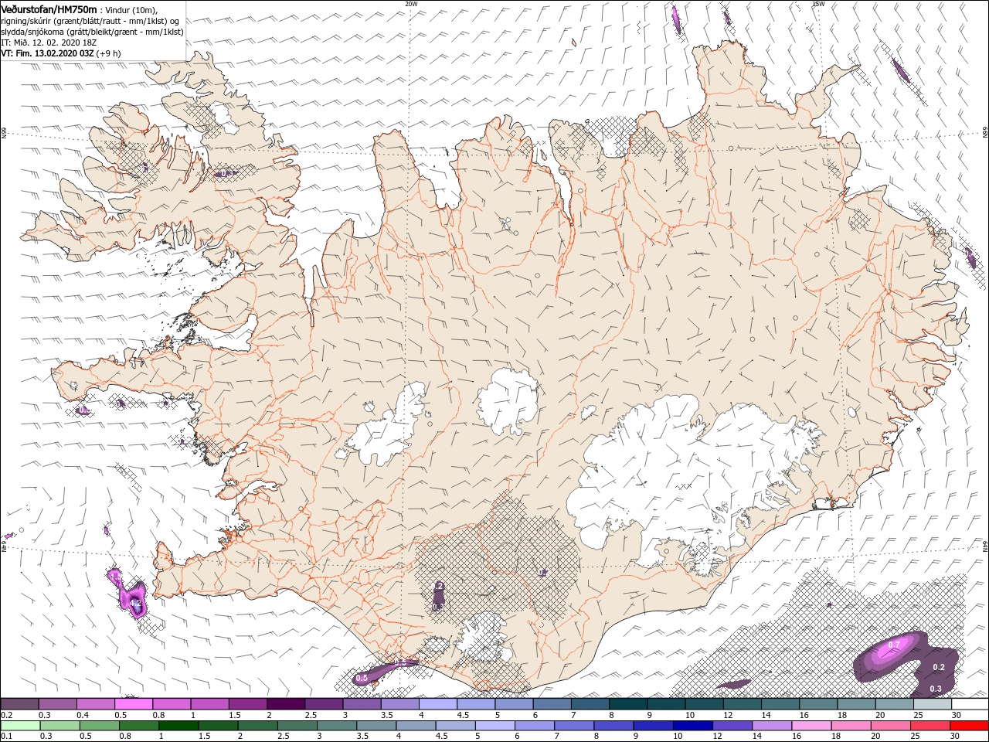
Task: Select the top legend lavender swatch labeled 4
Action: [438, 704]
